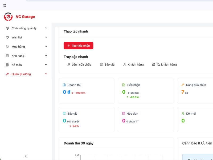Click the Hóa đơn invoice icon
The image size is (213, 160).
(124, 114)
